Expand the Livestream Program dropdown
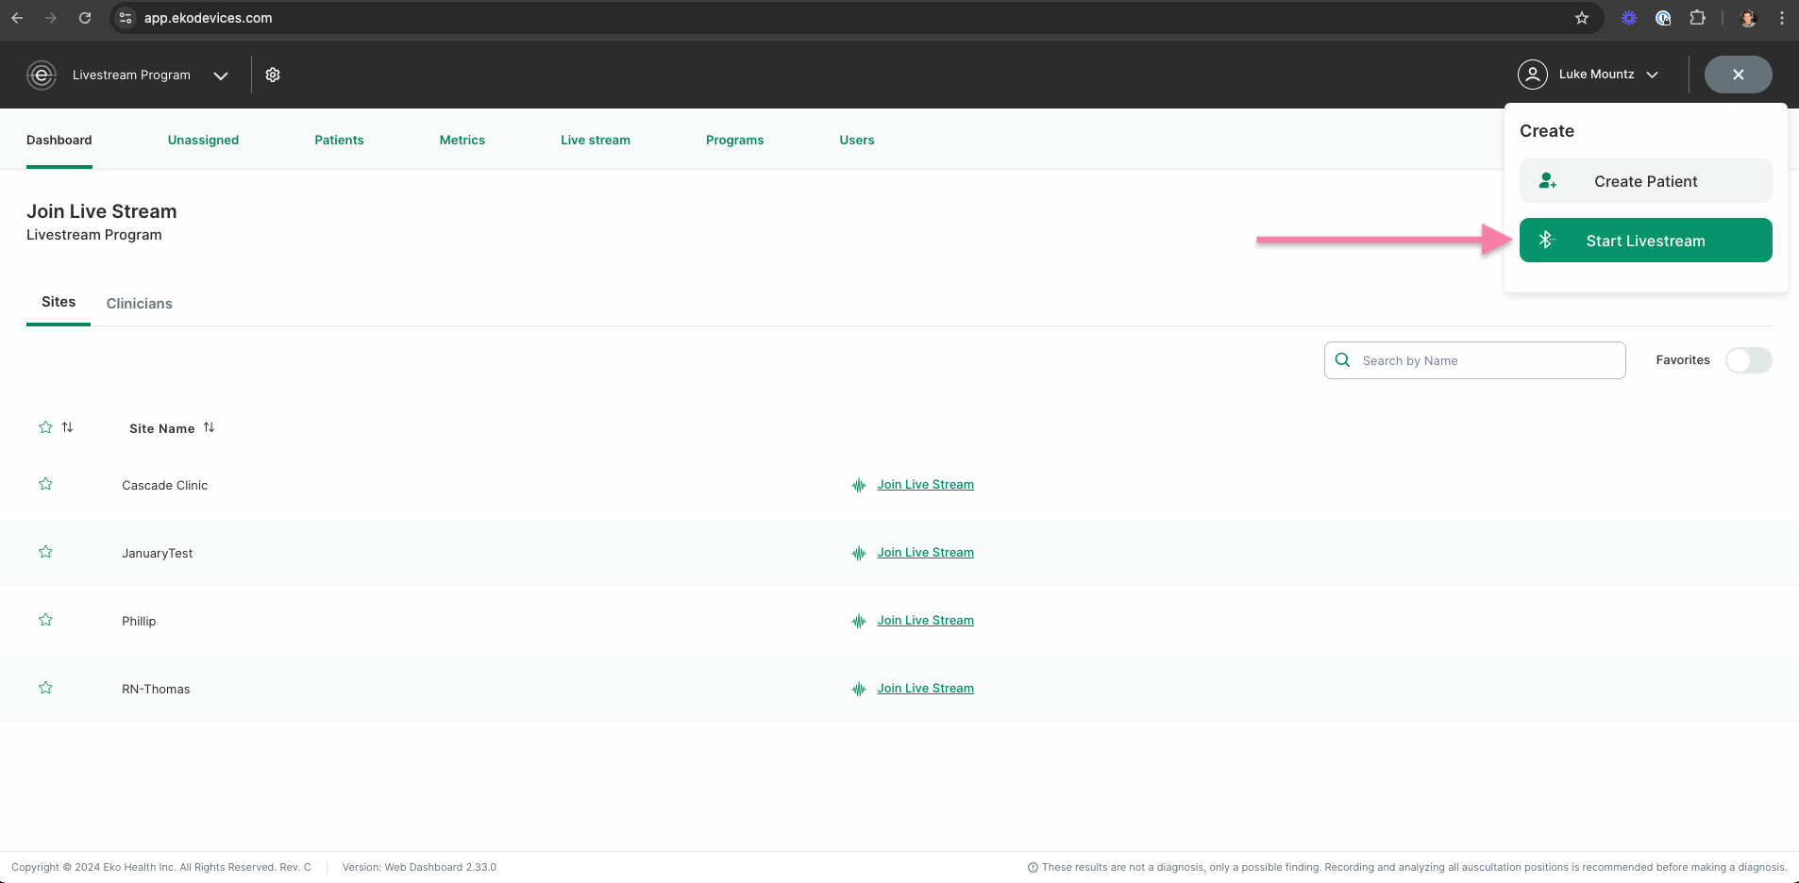Viewport: 1799px width, 883px height. pyautogui.click(x=221, y=75)
